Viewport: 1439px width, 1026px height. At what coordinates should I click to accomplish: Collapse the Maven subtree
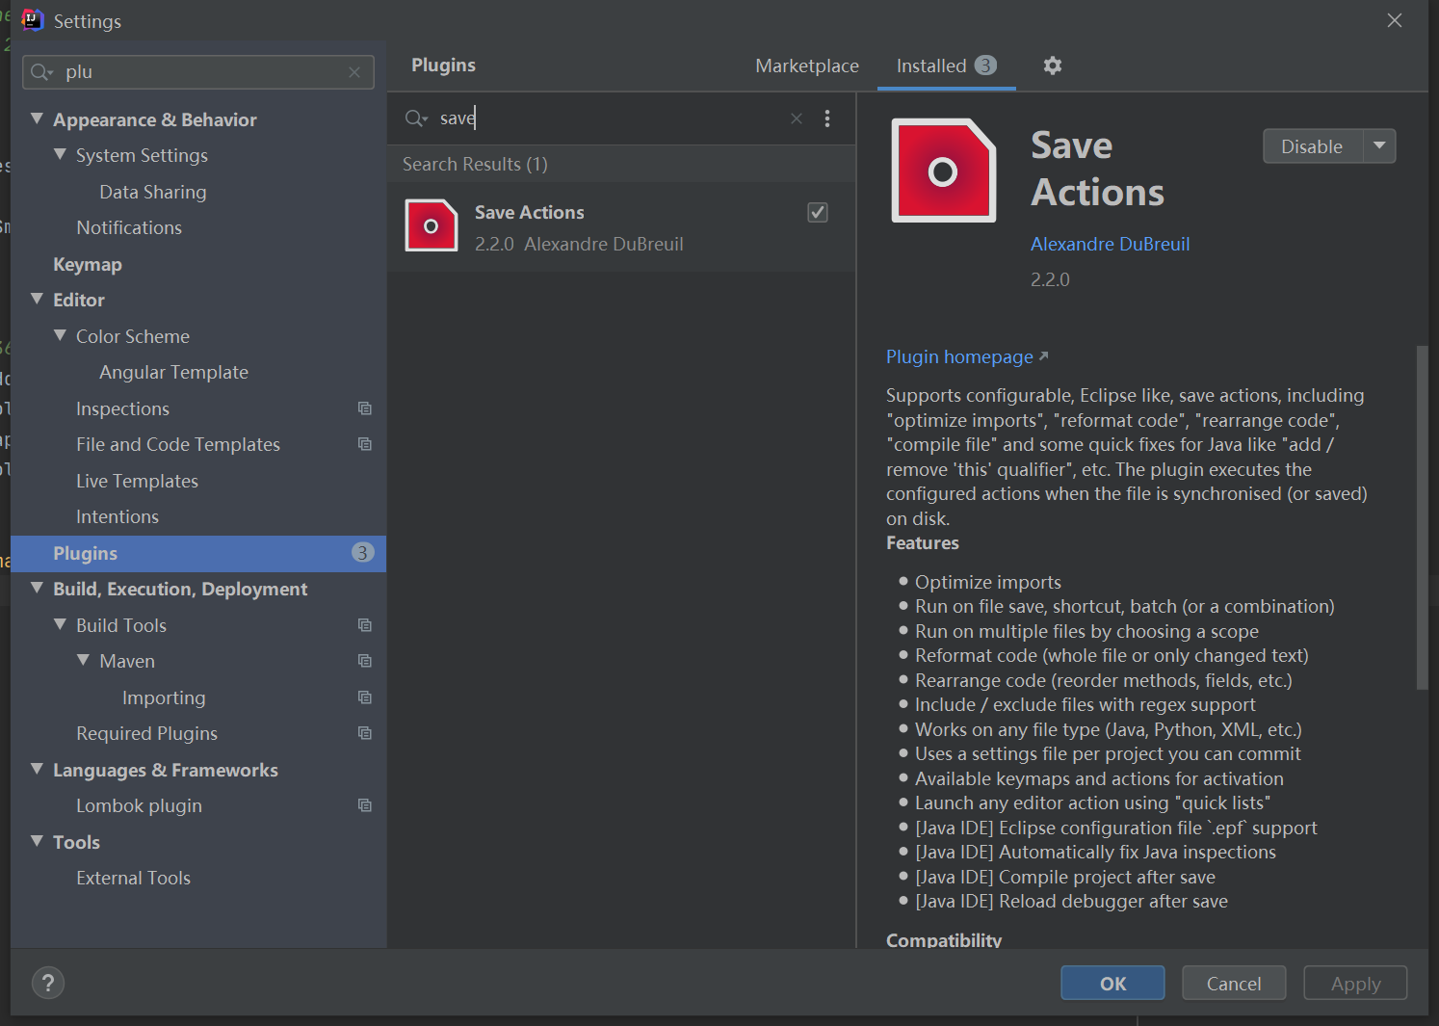[x=84, y=661]
